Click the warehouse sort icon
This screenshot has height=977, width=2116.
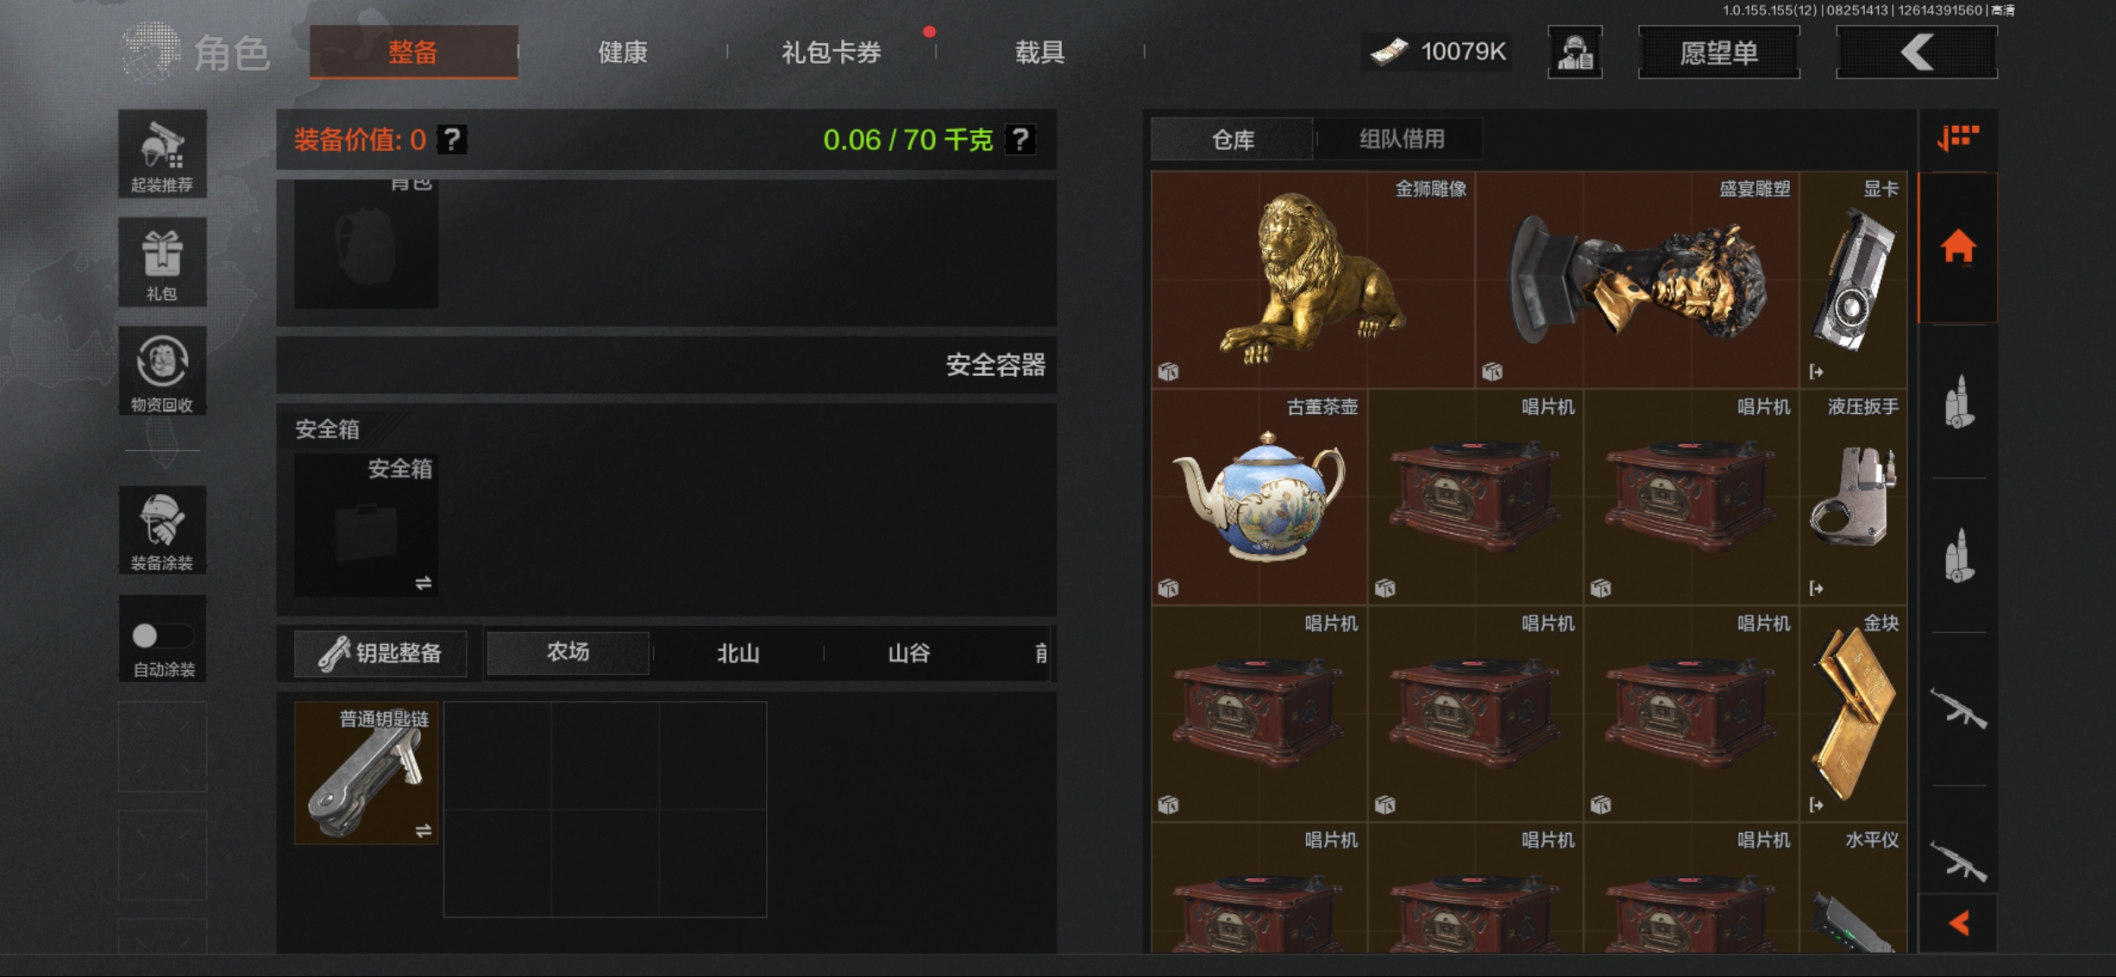pyautogui.click(x=1958, y=138)
